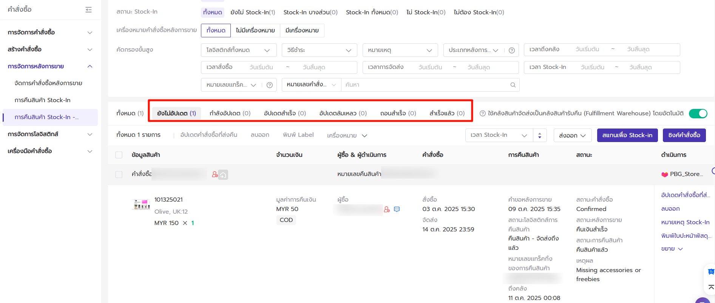Expand the ส่งออก export dropdown

(572, 135)
